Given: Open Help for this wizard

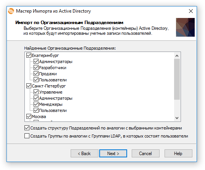Looking at the screenshot, I should (x=178, y=153).
